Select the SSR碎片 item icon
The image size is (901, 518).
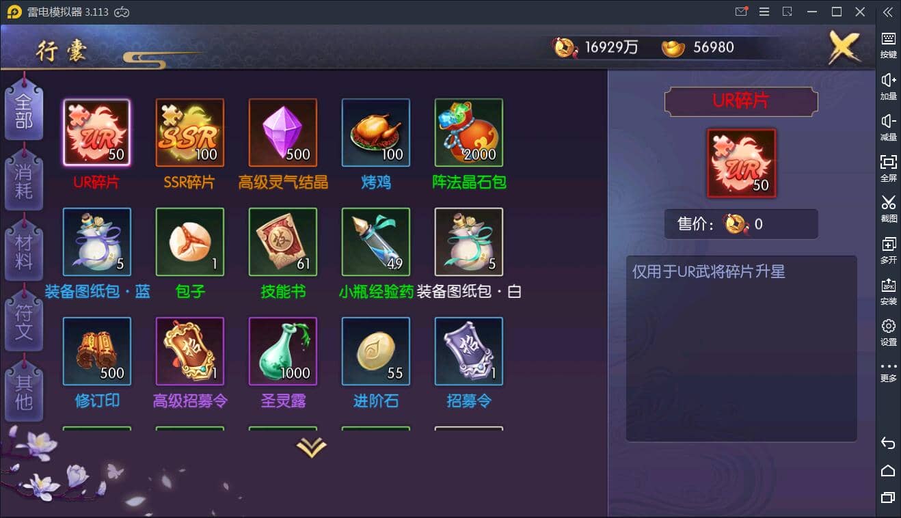point(189,133)
